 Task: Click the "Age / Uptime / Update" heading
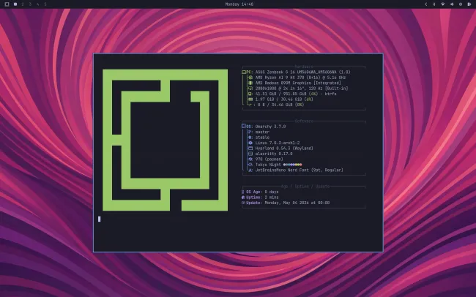point(305,187)
